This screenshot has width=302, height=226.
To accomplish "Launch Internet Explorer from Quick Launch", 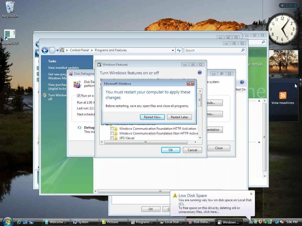I will click(19, 222).
